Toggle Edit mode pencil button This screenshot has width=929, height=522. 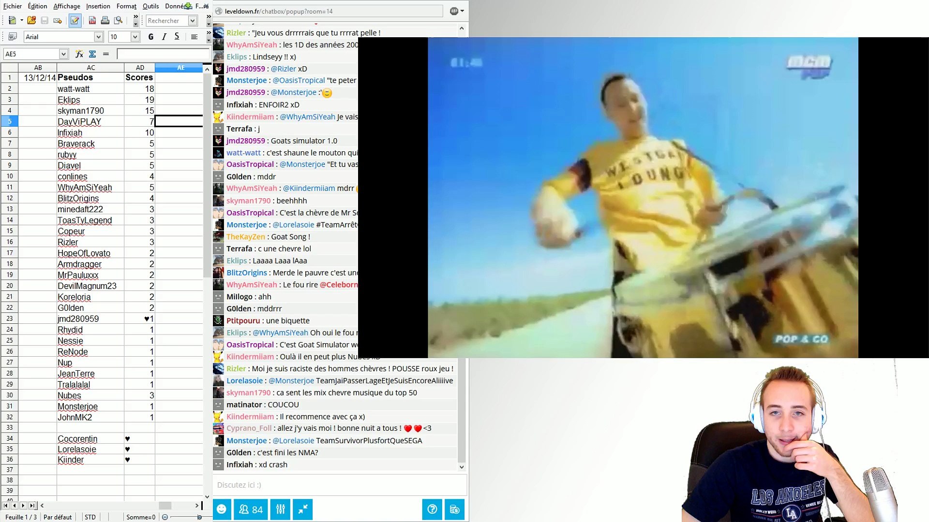click(x=75, y=20)
